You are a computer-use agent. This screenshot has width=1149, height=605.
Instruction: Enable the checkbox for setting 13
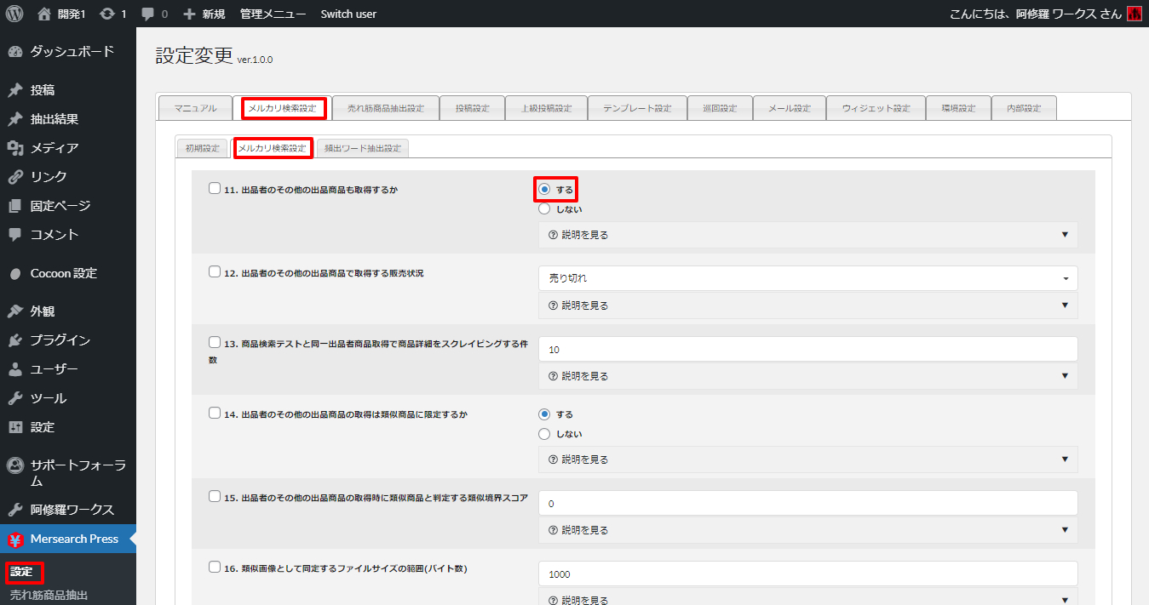(x=215, y=342)
